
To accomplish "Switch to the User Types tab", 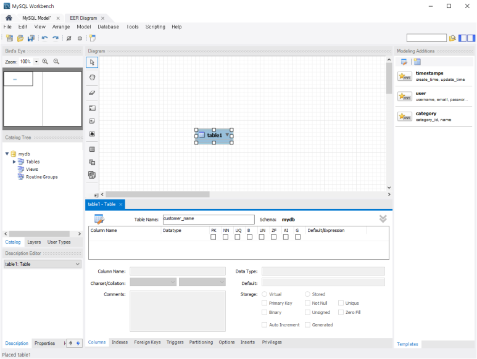I will pos(59,242).
